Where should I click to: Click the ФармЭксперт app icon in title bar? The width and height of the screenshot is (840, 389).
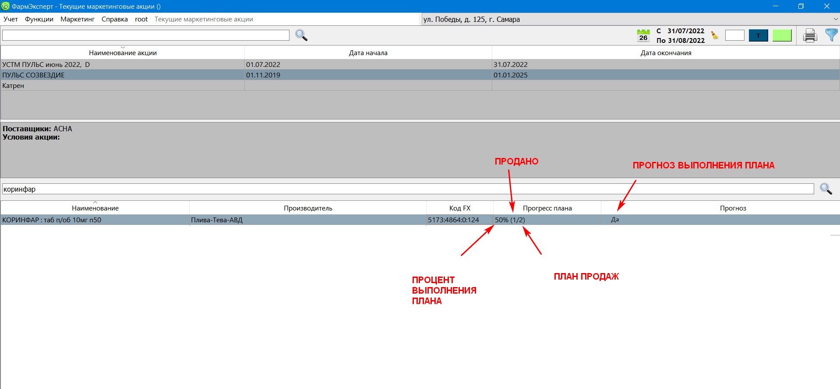click(x=5, y=6)
